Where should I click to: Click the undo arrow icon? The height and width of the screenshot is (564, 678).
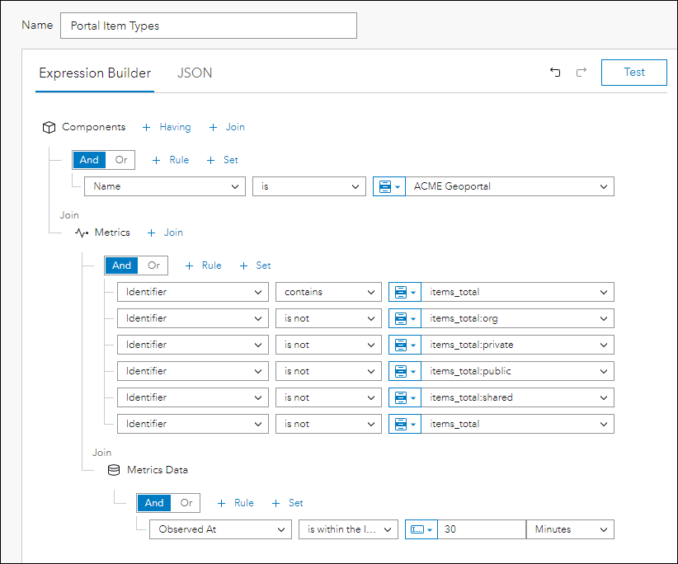(555, 73)
